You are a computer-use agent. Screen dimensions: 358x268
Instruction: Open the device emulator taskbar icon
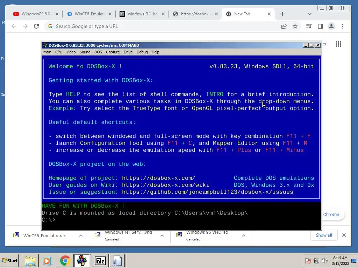coord(117,260)
